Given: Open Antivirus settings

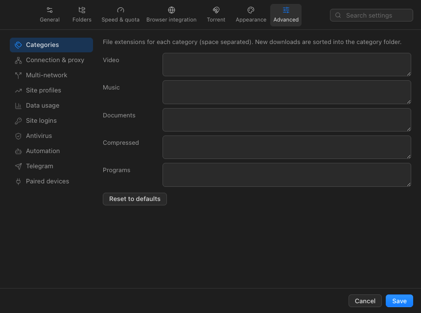Looking at the screenshot, I should pyautogui.click(x=51, y=135).
